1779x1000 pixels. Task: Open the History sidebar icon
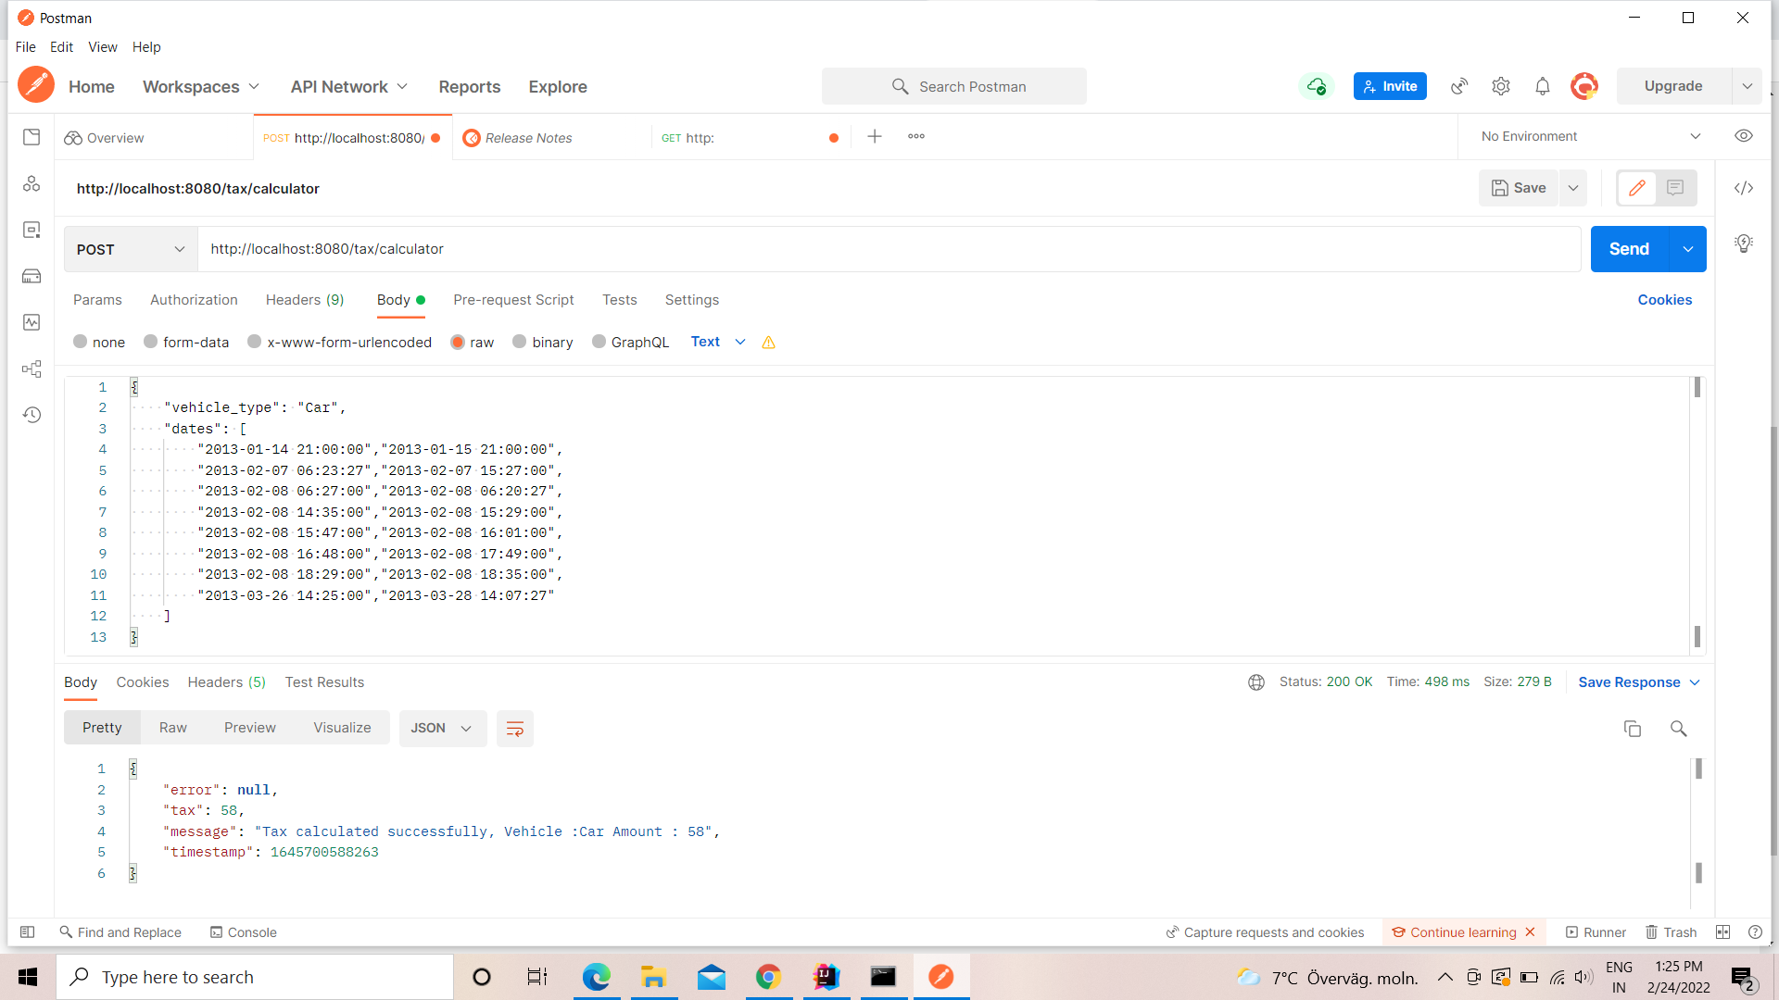[x=32, y=415]
